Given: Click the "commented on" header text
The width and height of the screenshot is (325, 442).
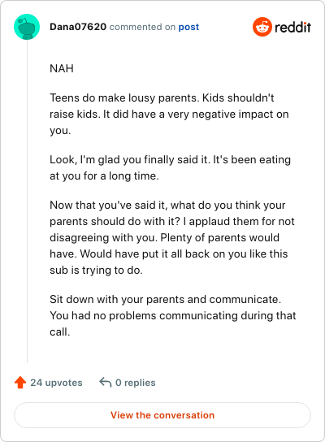Looking at the screenshot, I should pos(142,27).
